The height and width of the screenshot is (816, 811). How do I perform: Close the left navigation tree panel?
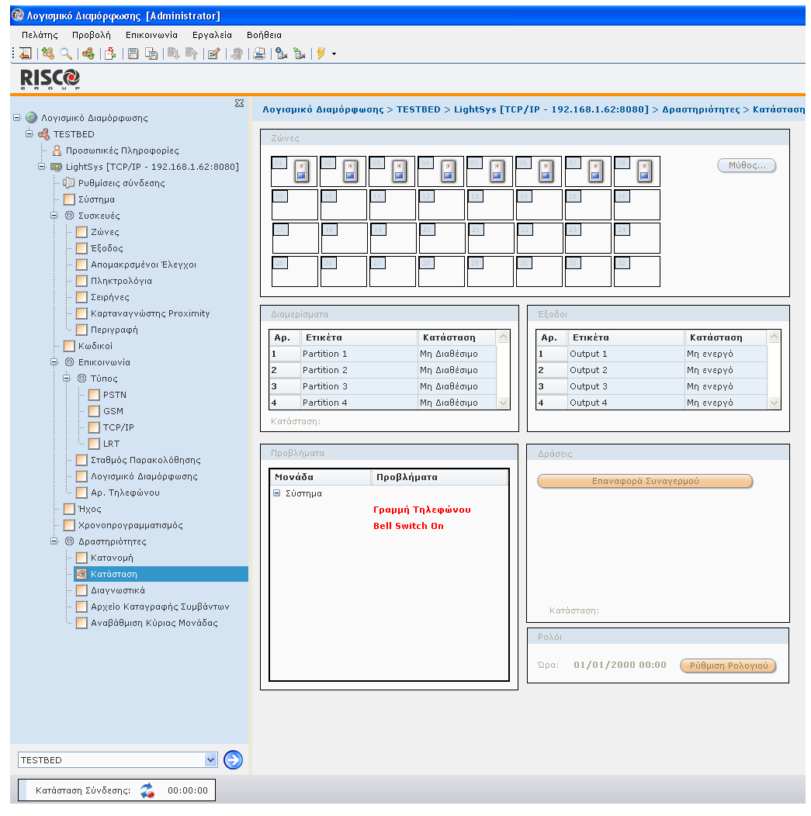pyautogui.click(x=239, y=103)
